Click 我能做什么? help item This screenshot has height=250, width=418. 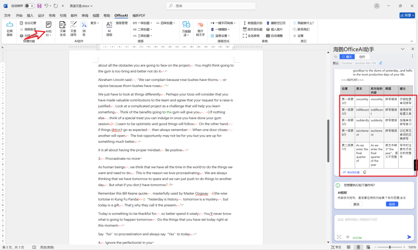[303, 23]
